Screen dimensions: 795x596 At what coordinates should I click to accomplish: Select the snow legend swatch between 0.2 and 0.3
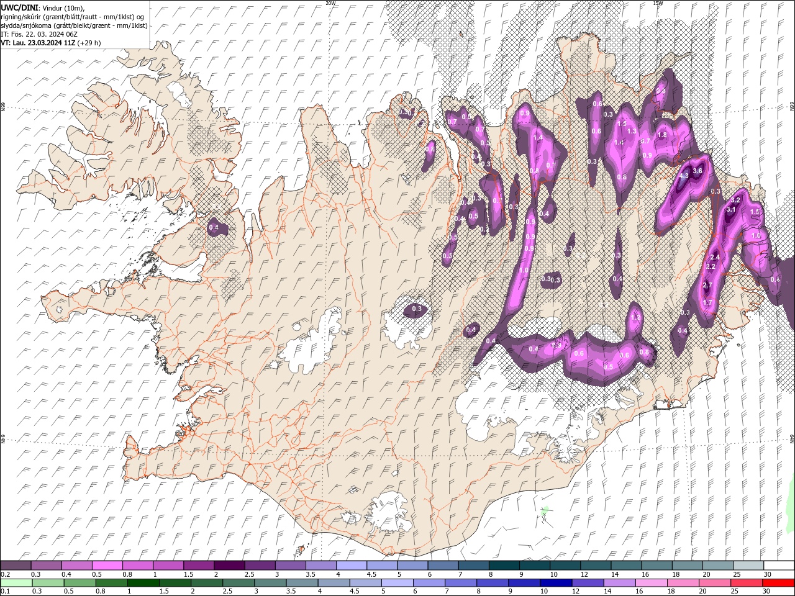click(16, 566)
